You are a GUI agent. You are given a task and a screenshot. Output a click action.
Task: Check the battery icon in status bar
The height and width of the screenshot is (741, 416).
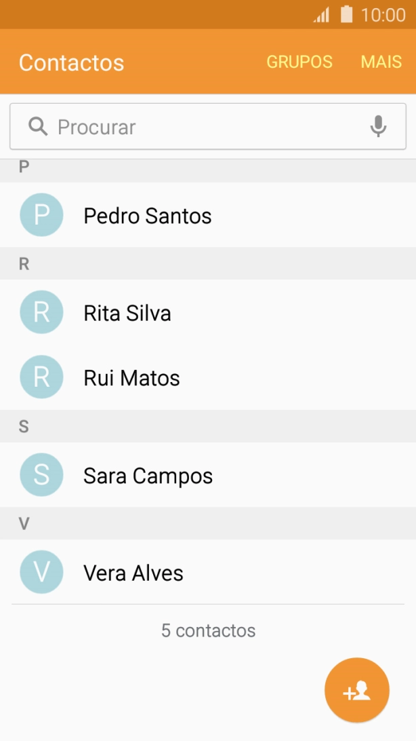347,14
